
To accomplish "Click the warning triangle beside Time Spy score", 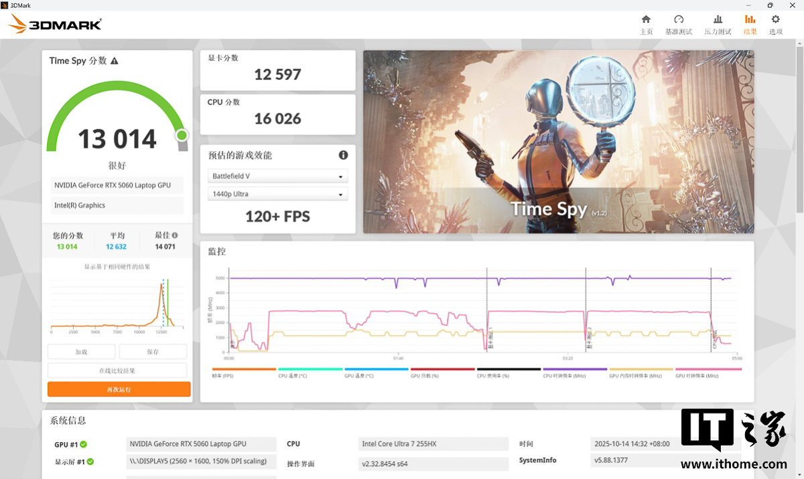I will pyautogui.click(x=114, y=61).
